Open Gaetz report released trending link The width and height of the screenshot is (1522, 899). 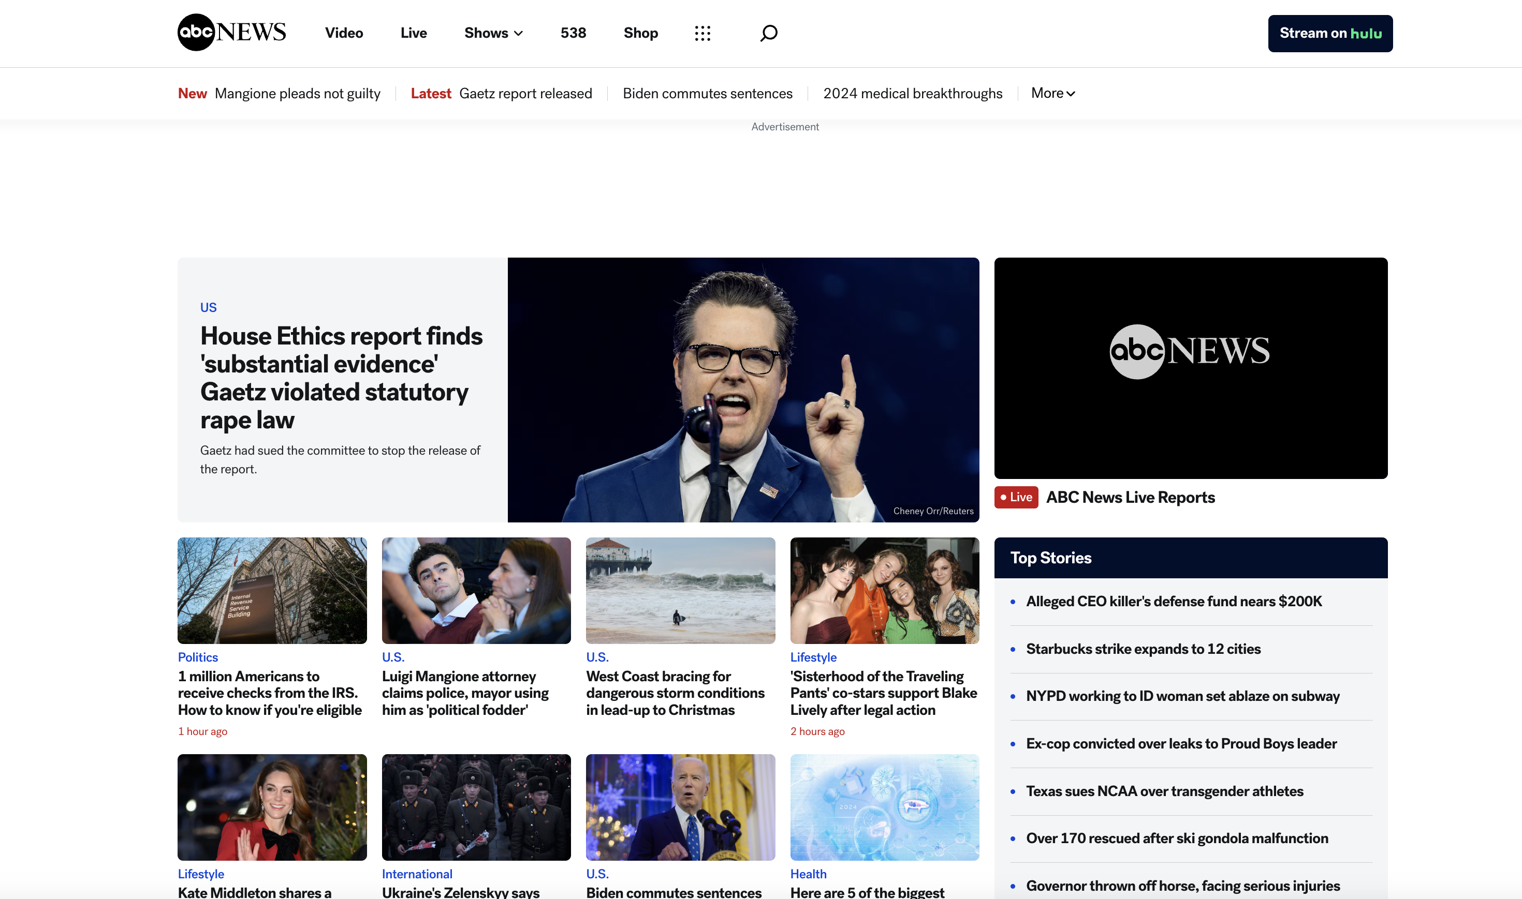tap(525, 93)
